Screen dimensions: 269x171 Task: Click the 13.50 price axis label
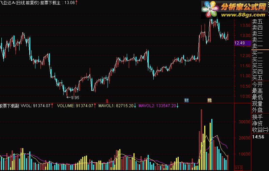245,26
